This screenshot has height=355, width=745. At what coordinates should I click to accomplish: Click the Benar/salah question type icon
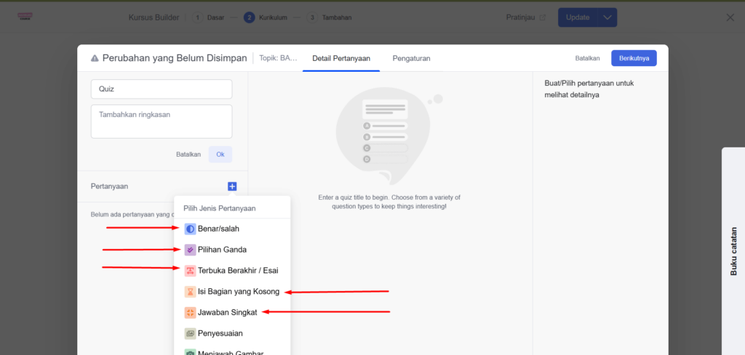[190, 229]
